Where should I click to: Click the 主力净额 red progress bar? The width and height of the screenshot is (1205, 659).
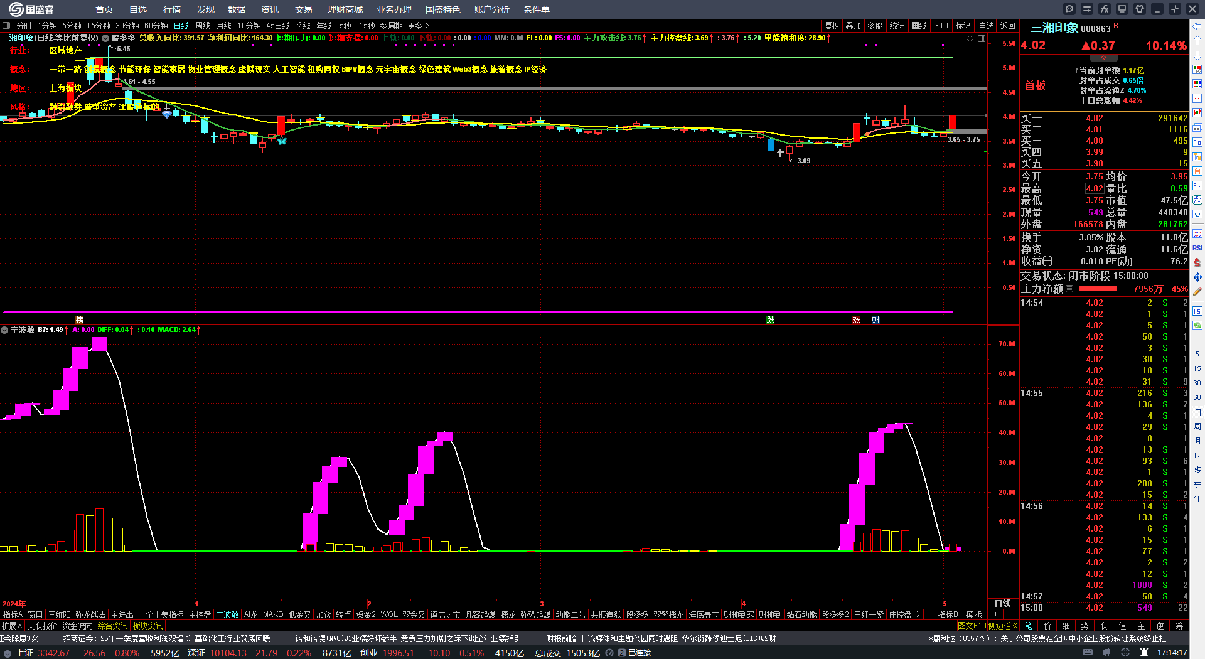(1098, 289)
